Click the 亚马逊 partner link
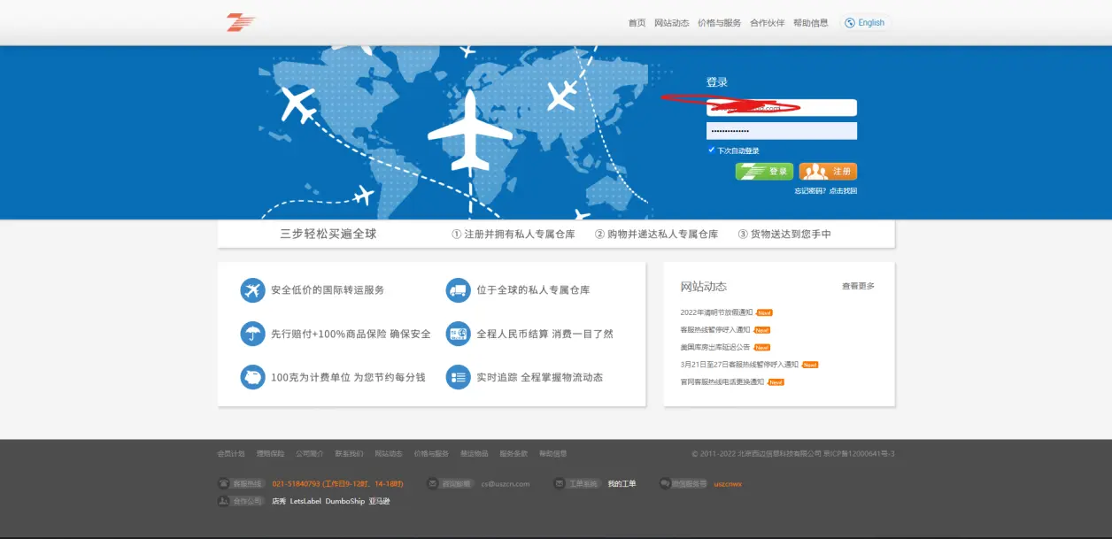The height and width of the screenshot is (539, 1112). pos(379,501)
